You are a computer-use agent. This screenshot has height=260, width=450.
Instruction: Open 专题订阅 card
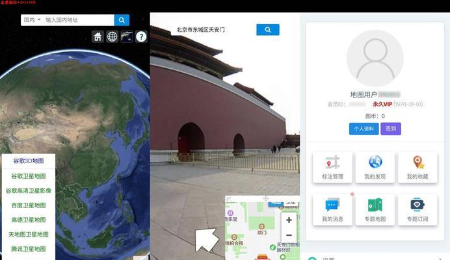[x=417, y=210]
